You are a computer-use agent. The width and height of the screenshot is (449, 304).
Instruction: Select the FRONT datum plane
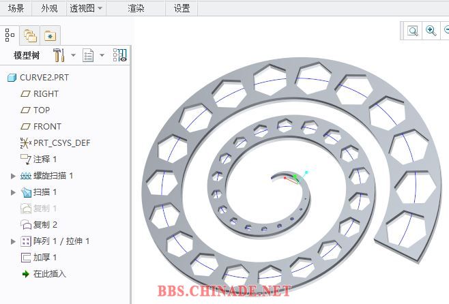click(x=47, y=126)
